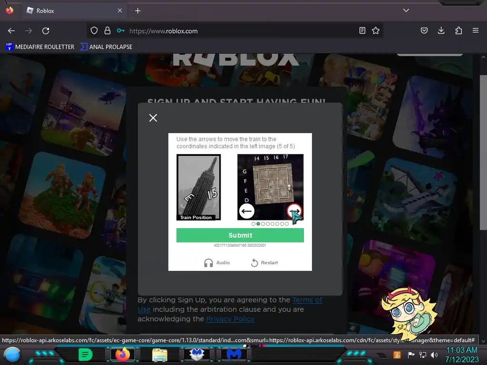
Task: Move the train left with arrow
Action: pyautogui.click(x=247, y=211)
